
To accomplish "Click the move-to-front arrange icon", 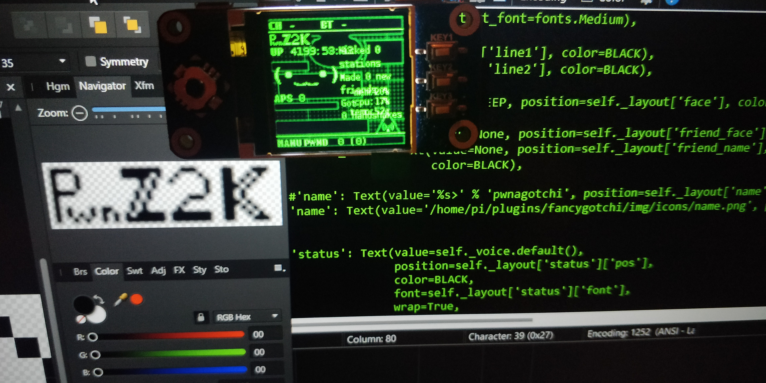I will 98,25.
